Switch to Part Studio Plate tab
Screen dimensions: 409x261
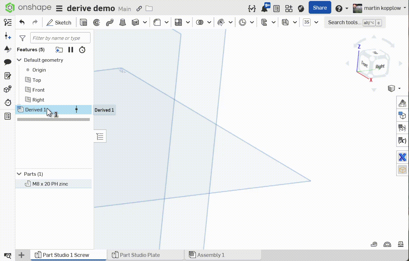[146, 255]
